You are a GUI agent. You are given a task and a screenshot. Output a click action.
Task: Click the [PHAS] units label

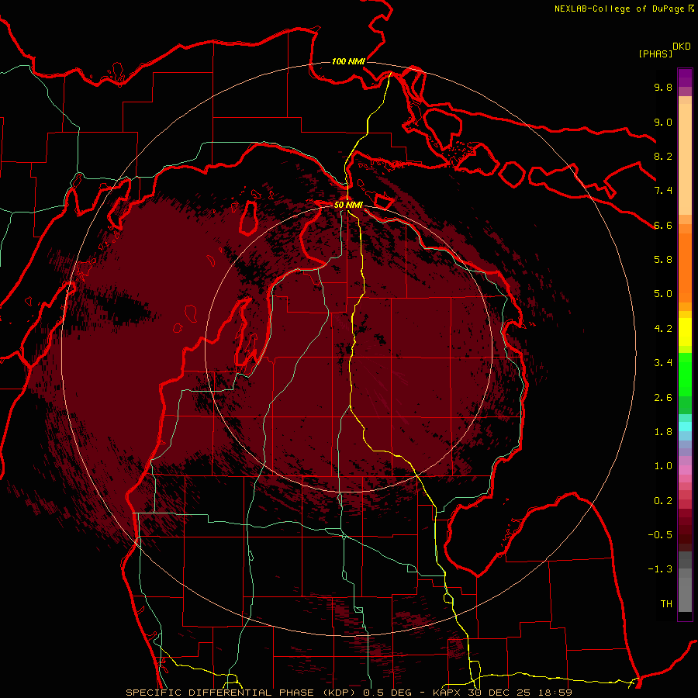click(655, 54)
